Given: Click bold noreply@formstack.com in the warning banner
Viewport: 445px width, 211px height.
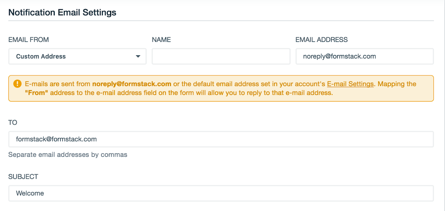Looking at the screenshot, I should pyautogui.click(x=132, y=84).
